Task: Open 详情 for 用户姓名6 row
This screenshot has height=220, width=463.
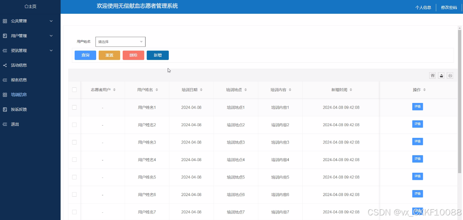Action: click(x=418, y=194)
